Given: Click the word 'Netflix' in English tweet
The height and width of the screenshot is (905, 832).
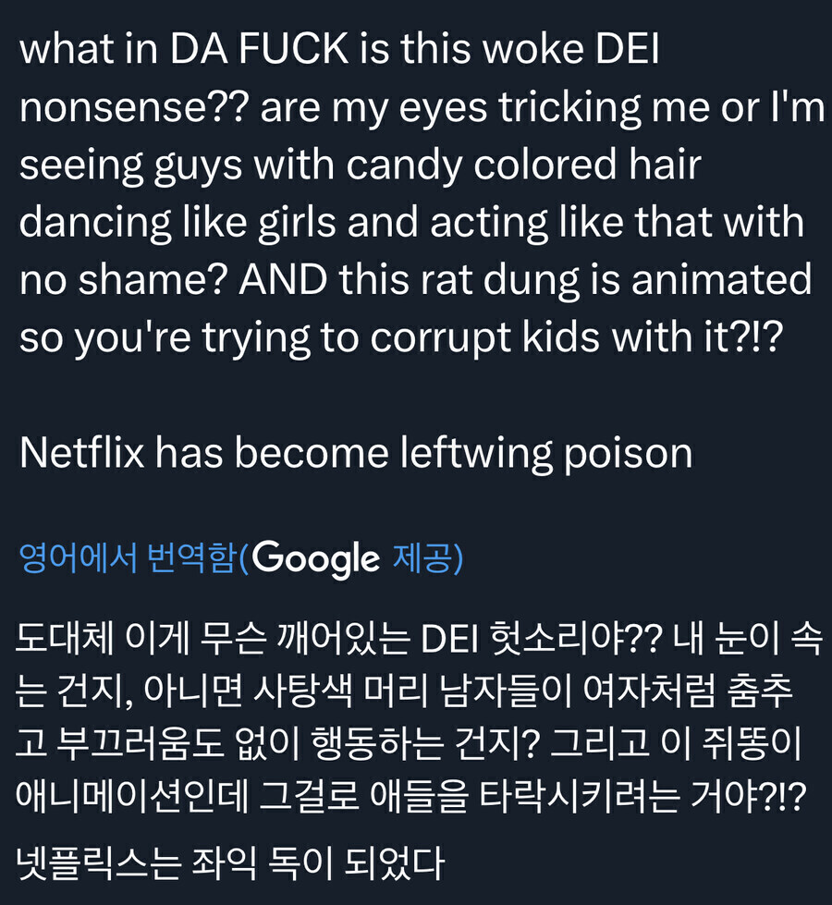Looking at the screenshot, I should pyautogui.click(x=80, y=453).
